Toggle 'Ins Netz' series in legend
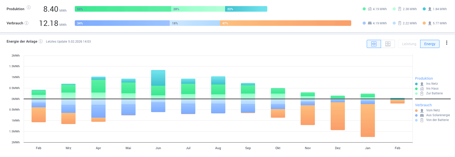The width and height of the screenshot is (455, 157). 432,84
